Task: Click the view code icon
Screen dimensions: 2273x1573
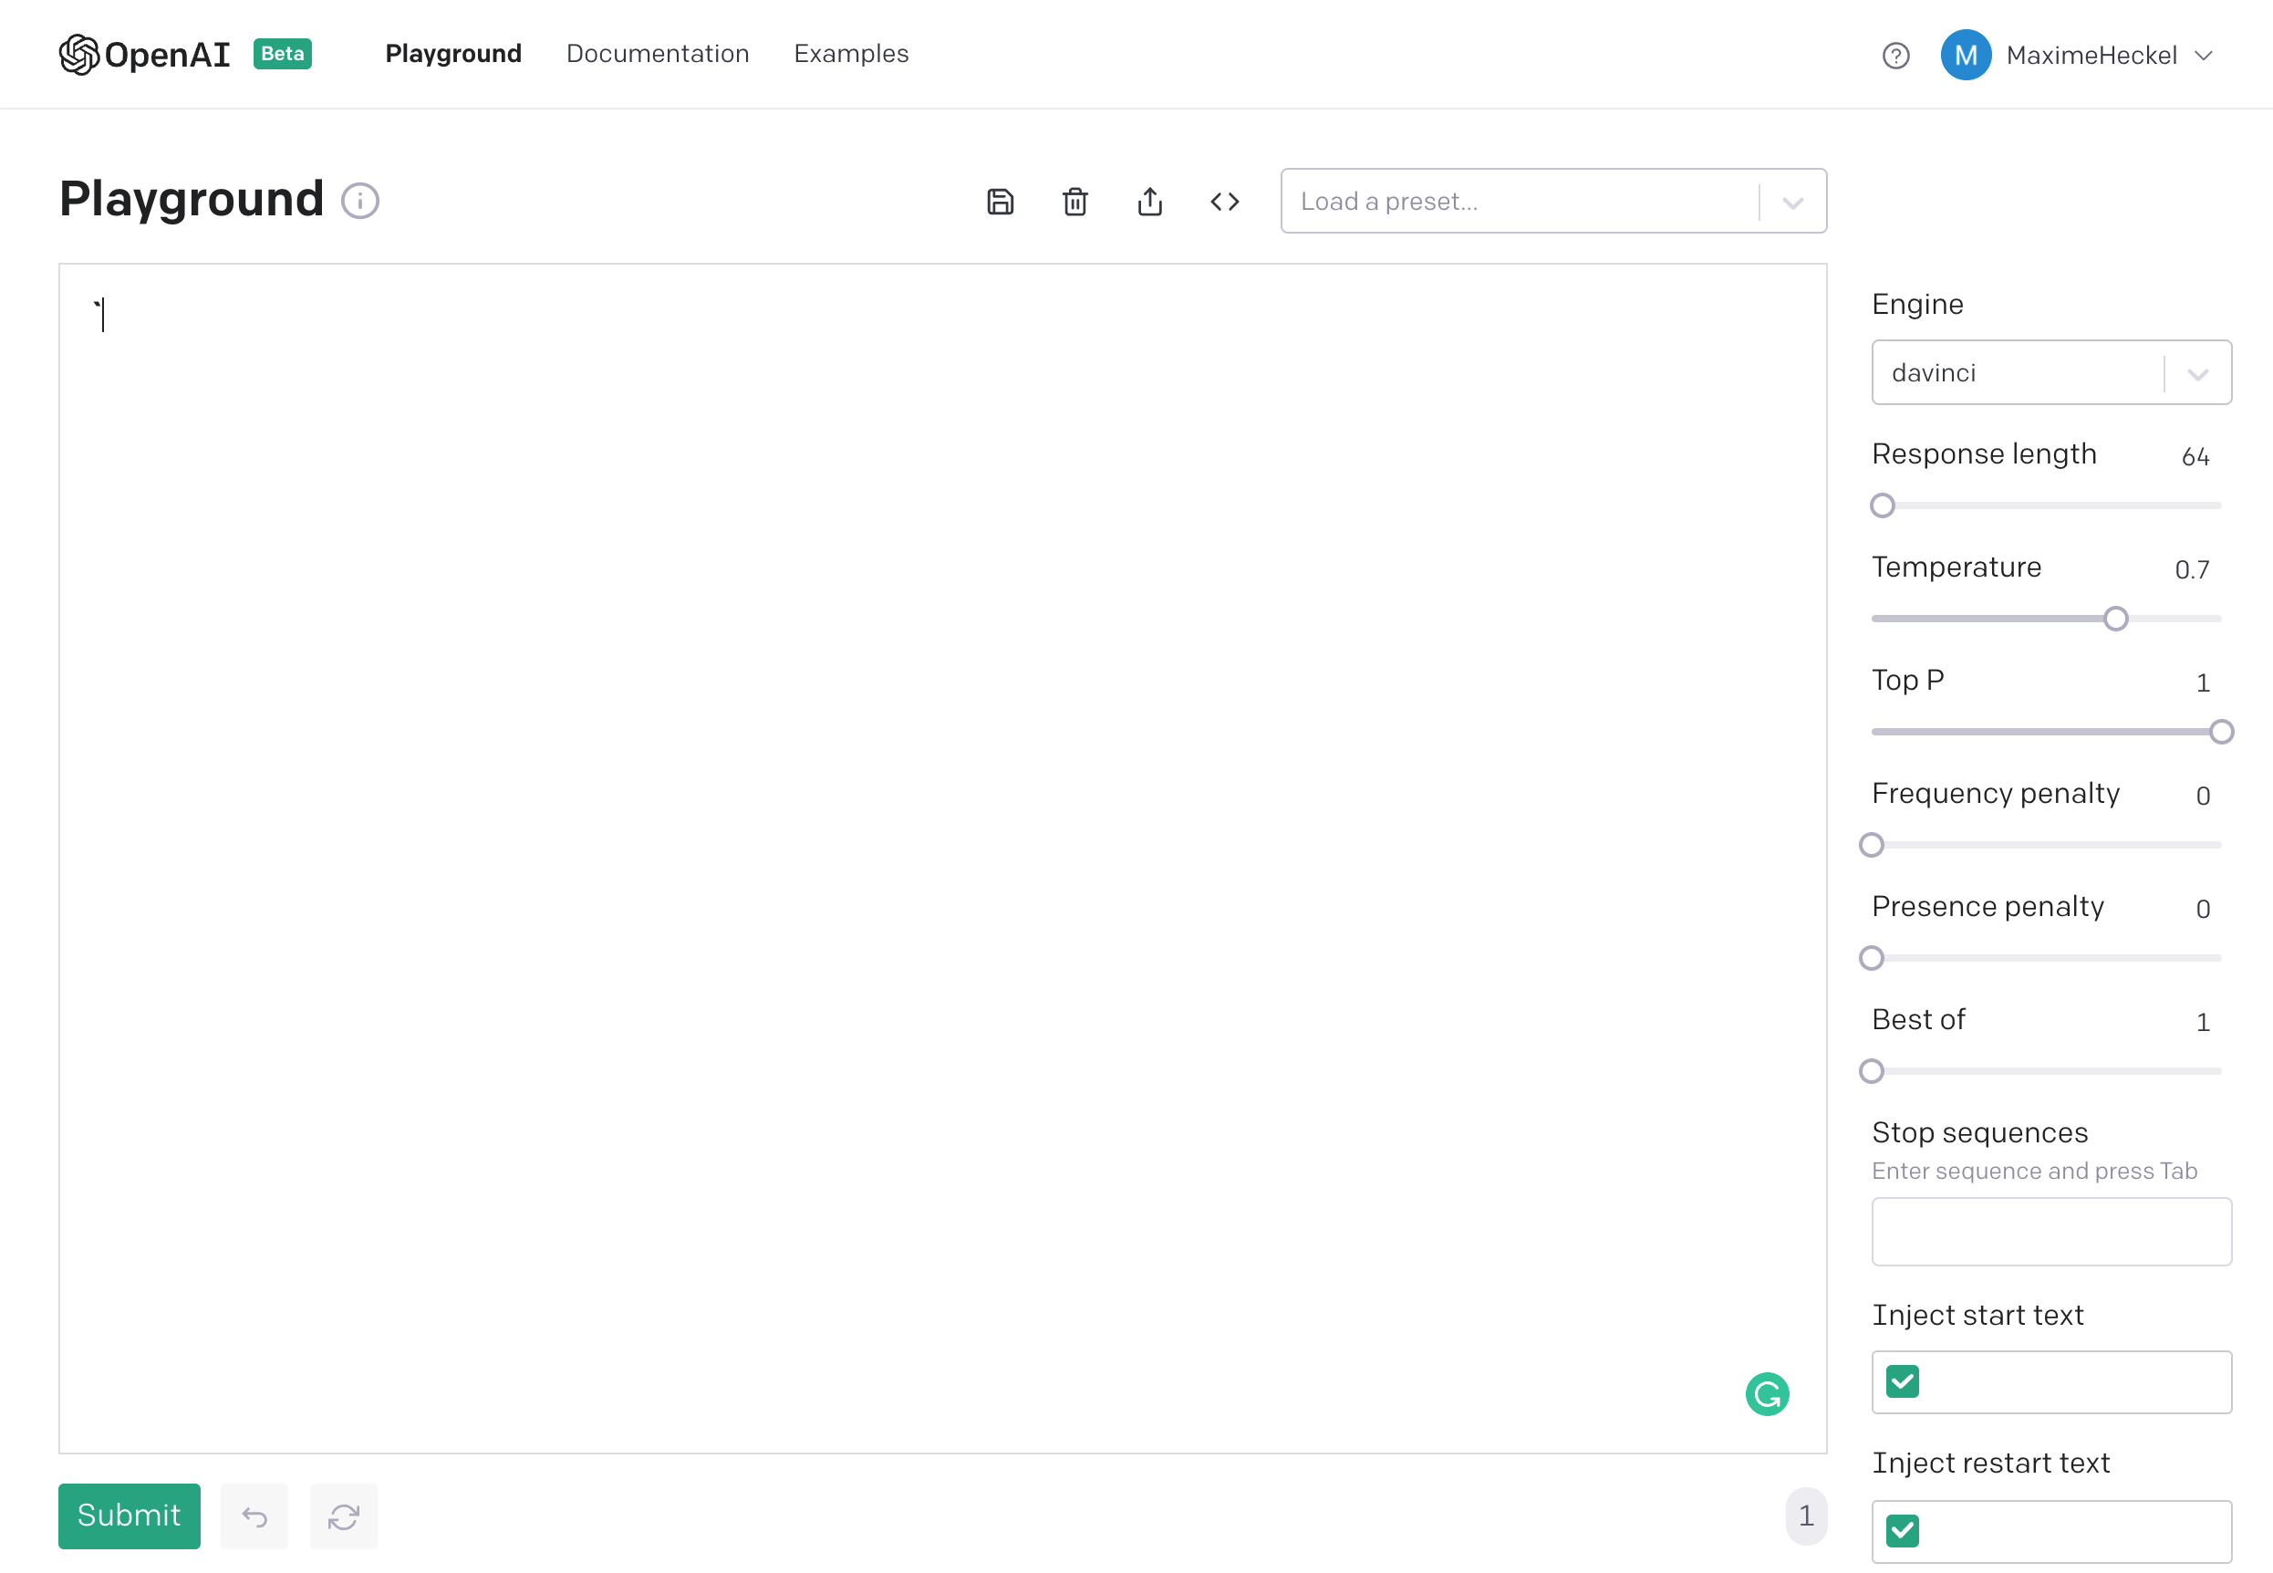Action: pos(1225,201)
